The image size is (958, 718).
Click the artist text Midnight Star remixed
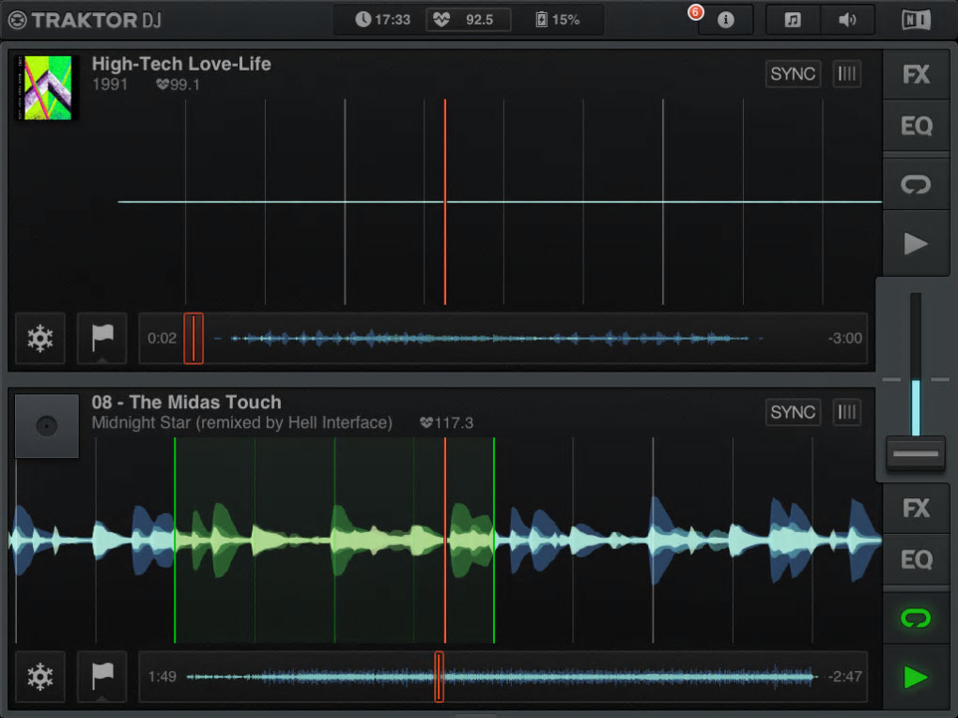click(x=242, y=422)
